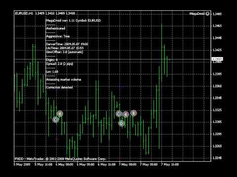Select the leftmost 7 May trade marker at 1.3325

click(x=118, y=114)
